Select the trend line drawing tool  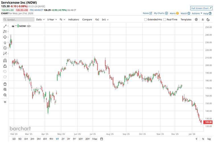coord(5,26)
